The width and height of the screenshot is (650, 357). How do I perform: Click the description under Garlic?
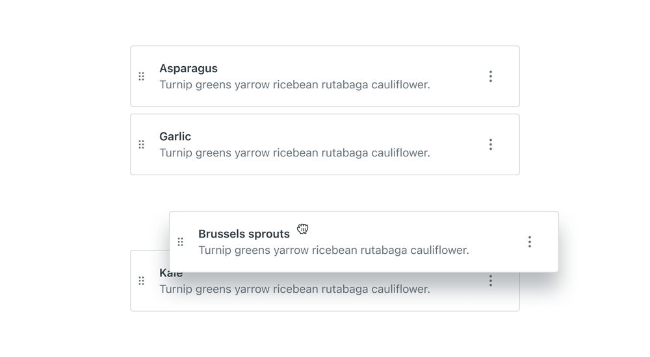(x=294, y=153)
